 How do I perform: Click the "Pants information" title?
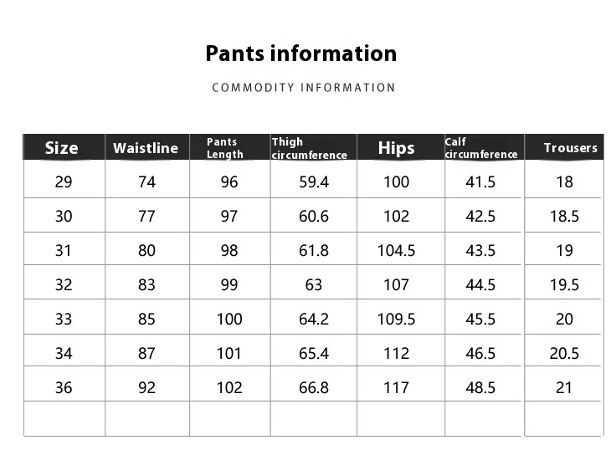pyautogui.click(x=301, y=54)
